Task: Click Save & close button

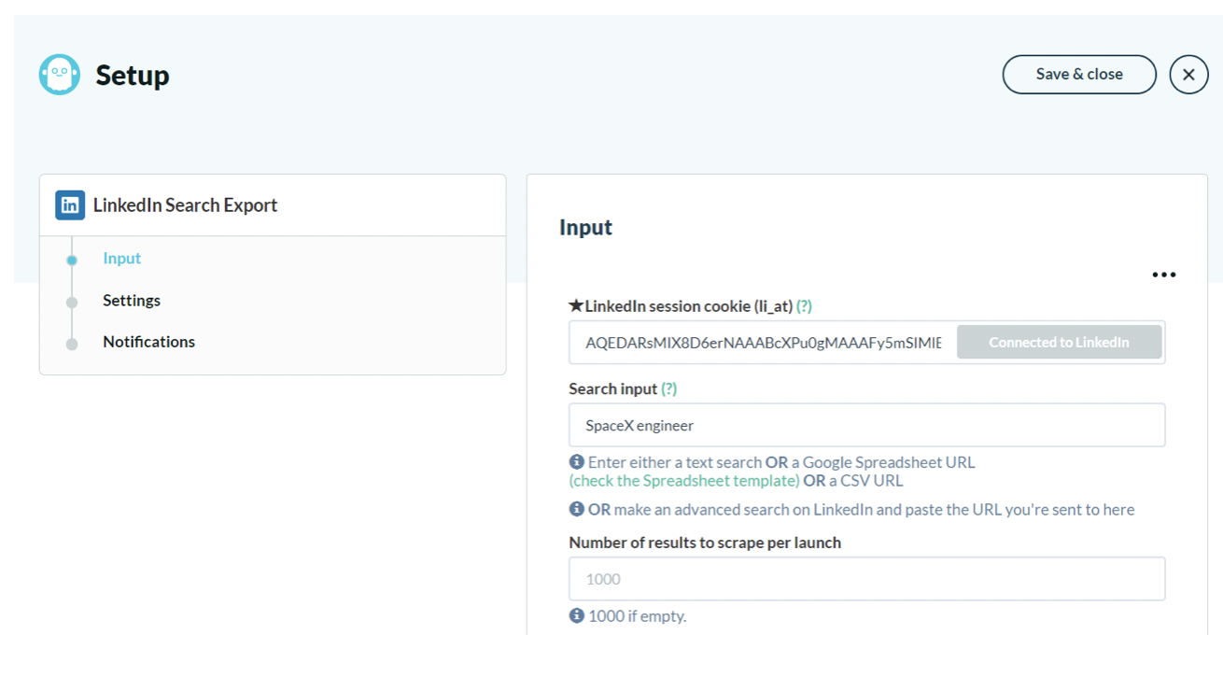Action: click(1079, 75)
